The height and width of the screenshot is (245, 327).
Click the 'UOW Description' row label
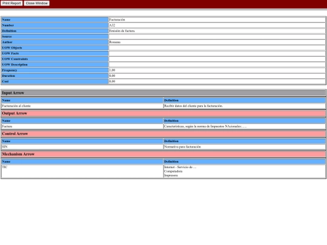[54, 65]
